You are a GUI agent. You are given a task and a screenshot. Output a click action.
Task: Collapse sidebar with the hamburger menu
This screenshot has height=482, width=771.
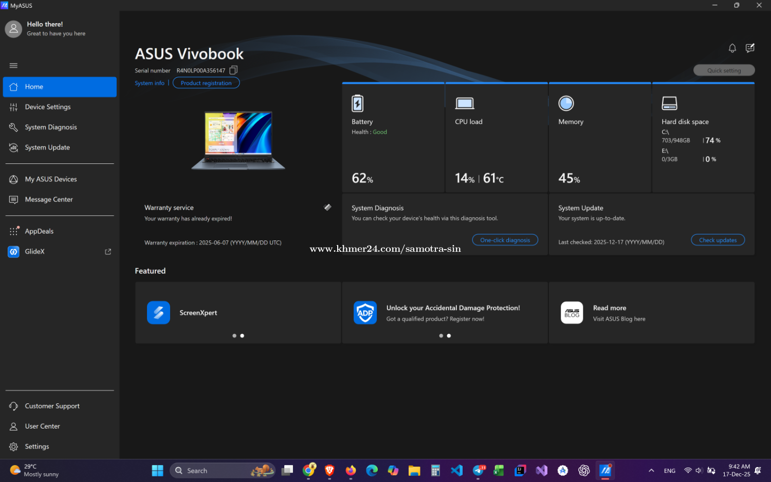(x=13, y=66)
